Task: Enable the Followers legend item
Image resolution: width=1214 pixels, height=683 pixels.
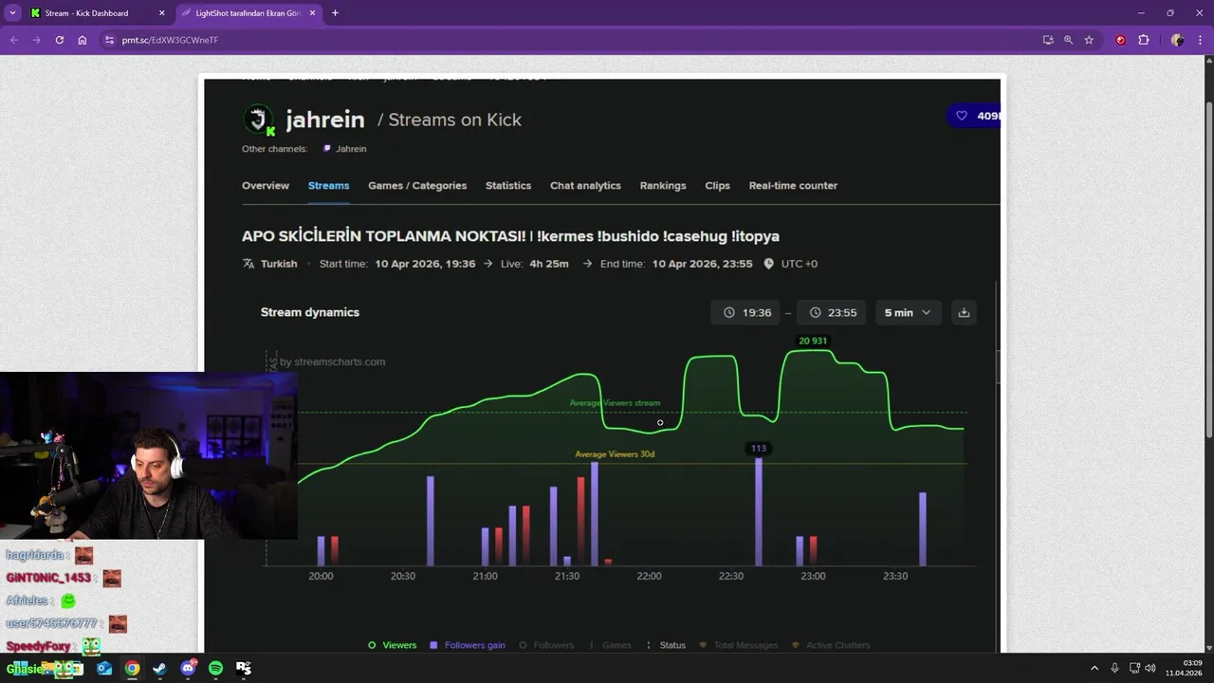Action: pyautogui.click(x=546, y=645)
